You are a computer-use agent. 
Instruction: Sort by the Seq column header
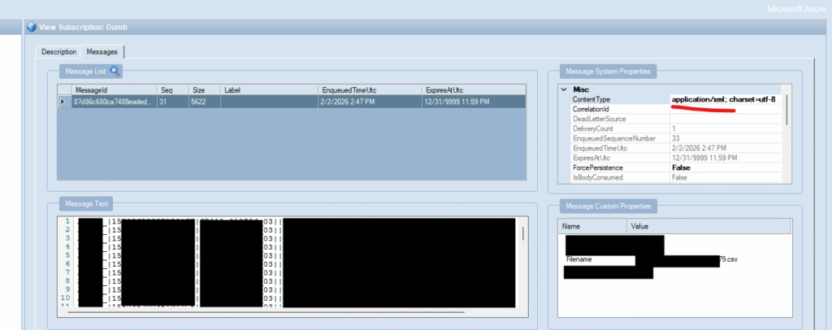(x=172, y=89)
